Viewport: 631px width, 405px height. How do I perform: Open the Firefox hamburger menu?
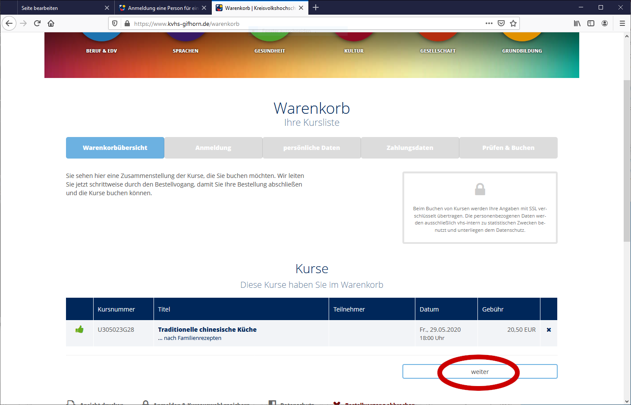point(622,23)
